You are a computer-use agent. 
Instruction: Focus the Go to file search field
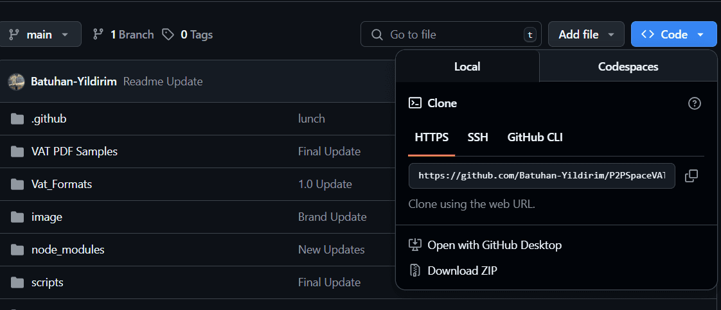click(x=450, y=35)
